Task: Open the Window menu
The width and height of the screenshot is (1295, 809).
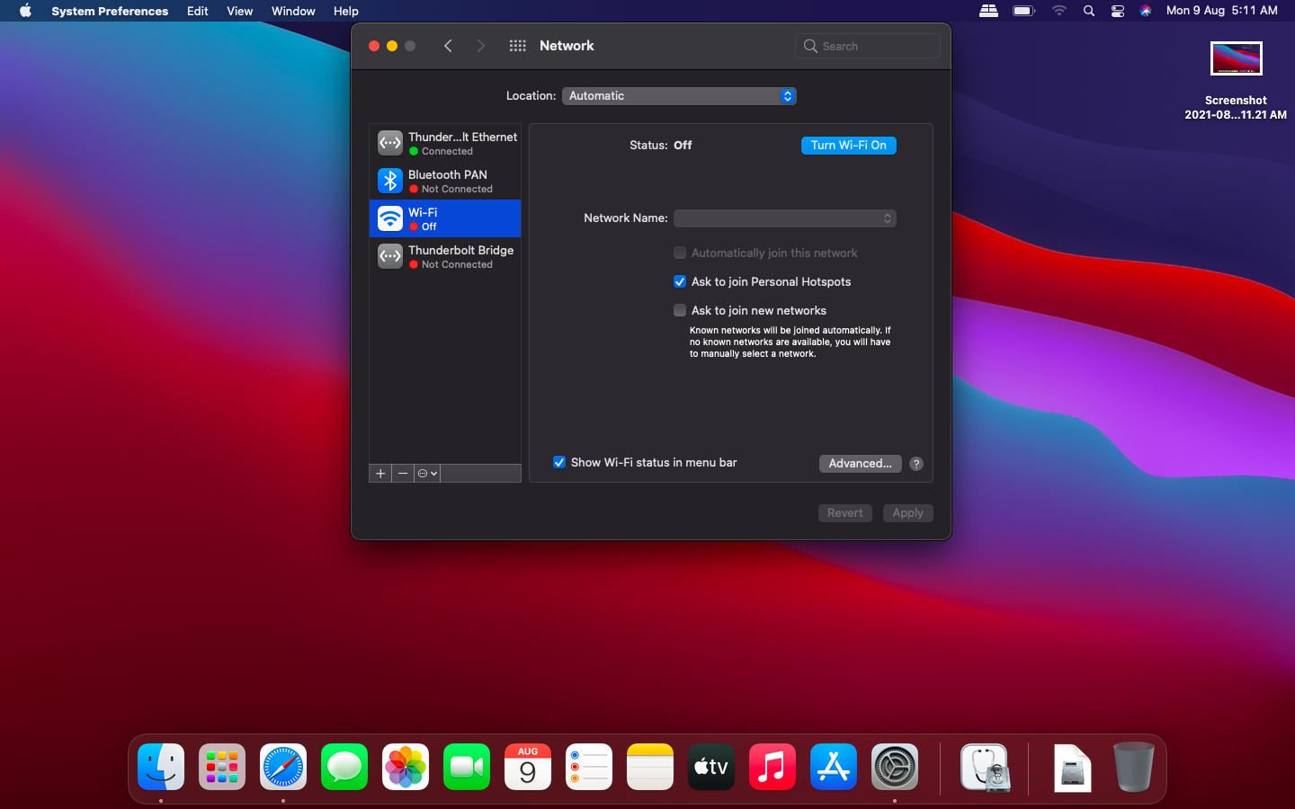Action: 293,11
